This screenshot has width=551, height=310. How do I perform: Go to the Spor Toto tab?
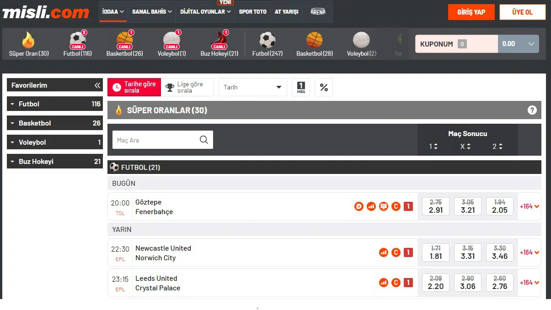pyautogui.click(x=252, y=12)
